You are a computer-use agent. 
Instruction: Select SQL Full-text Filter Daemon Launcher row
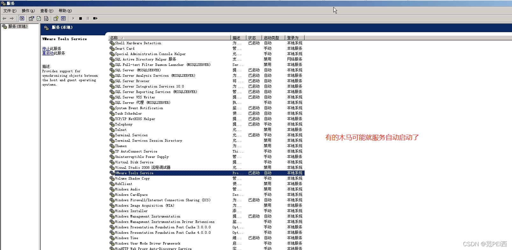207,65
